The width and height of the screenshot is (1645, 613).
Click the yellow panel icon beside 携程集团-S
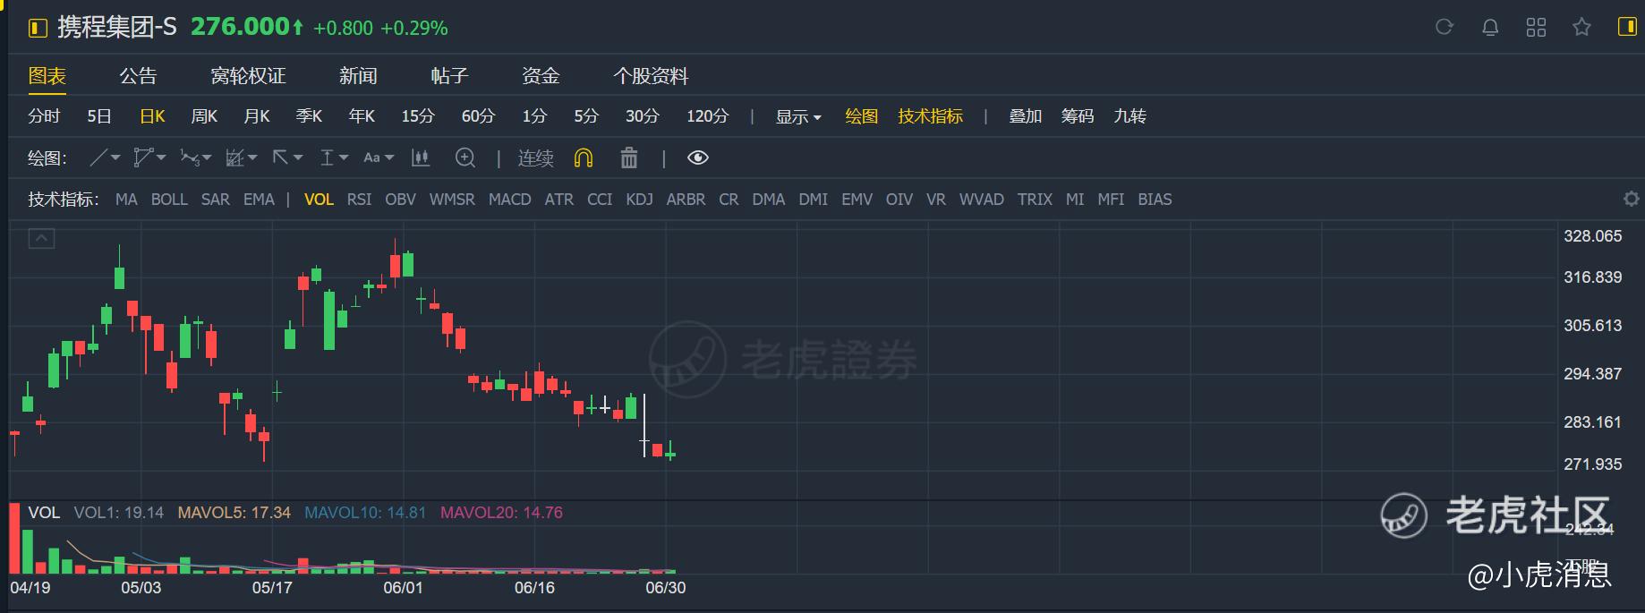[38, 29]
